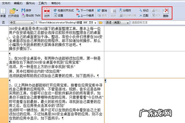Open the 编辑(E) menu
The height and width of the screenshot is (123, 185).
coord(18,3)
